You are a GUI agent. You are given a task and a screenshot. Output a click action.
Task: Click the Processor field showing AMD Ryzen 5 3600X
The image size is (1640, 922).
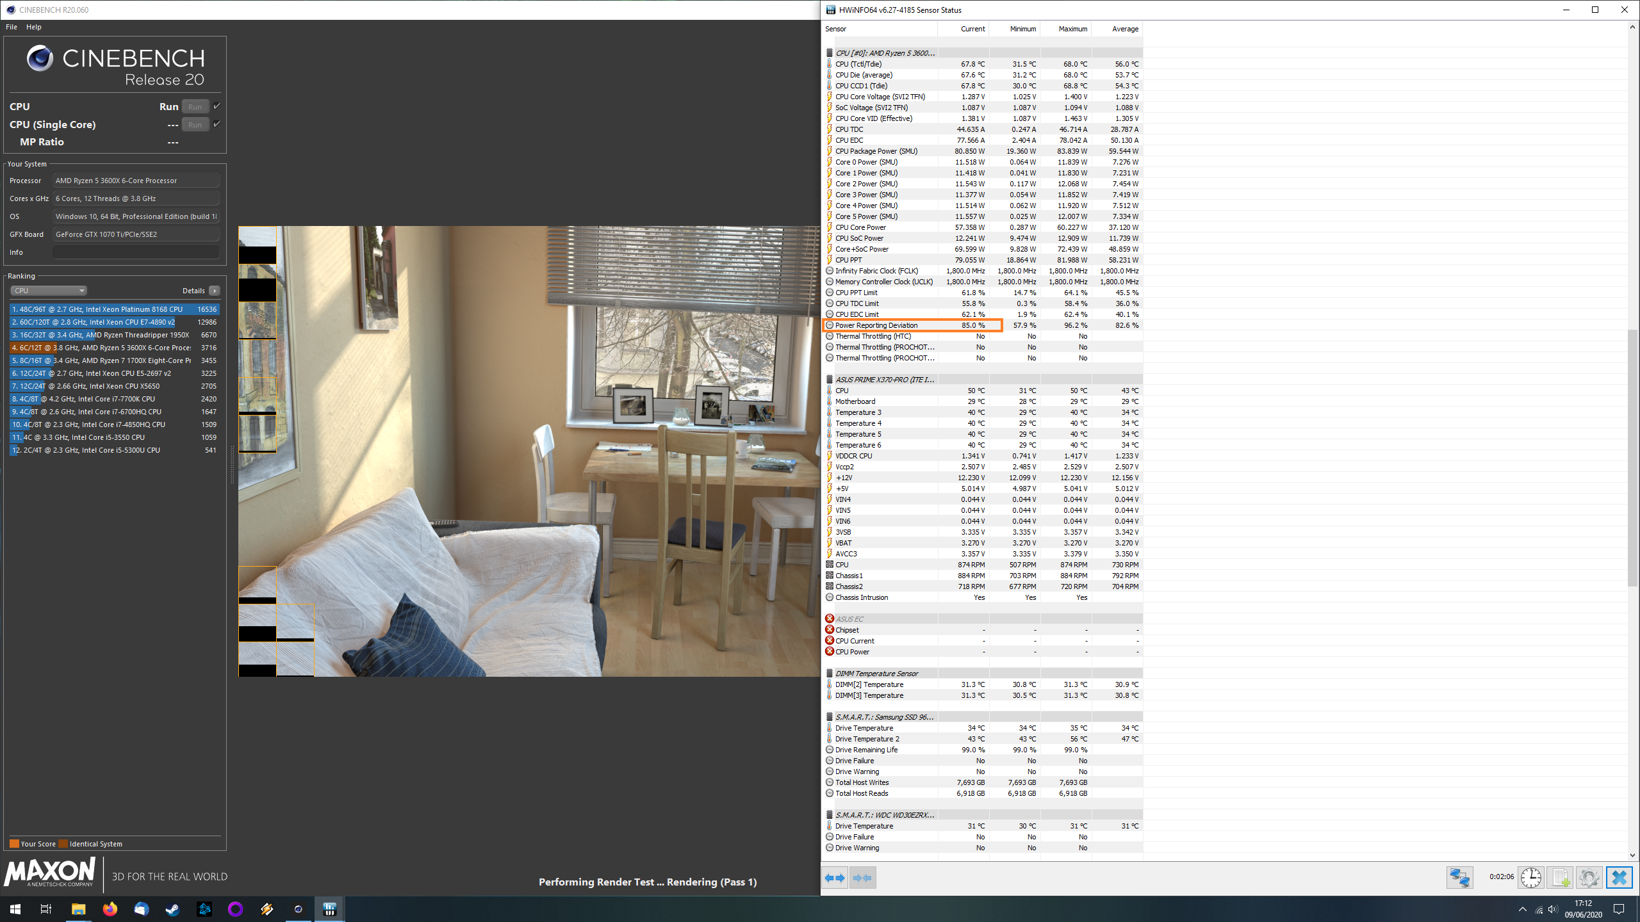tap(136, 181)
